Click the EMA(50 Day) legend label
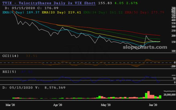The height and width of the screenshot is (110, 176). coord(145,12)
